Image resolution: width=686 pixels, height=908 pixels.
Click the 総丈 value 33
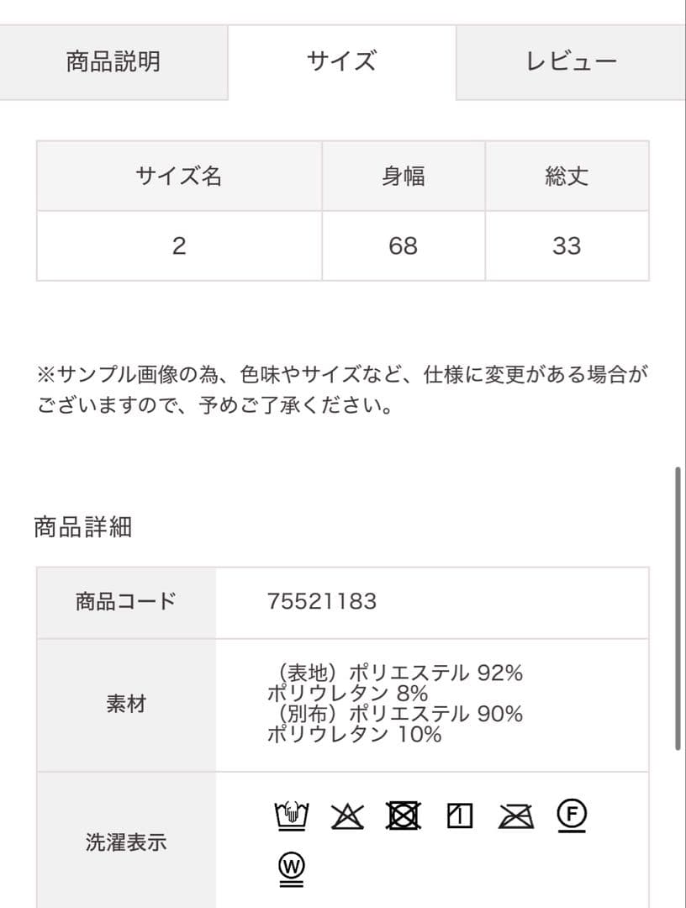coord(569,245)
